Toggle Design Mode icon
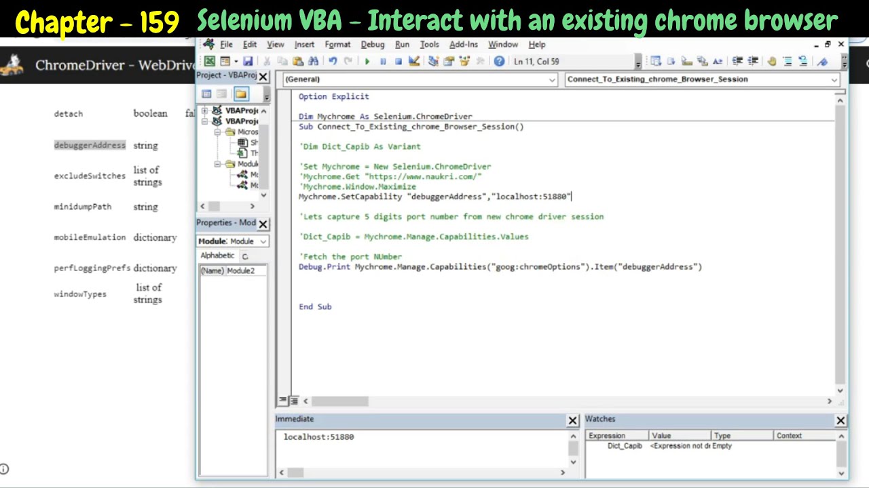Screen dimensions: 869x488 tap(414, 61)
